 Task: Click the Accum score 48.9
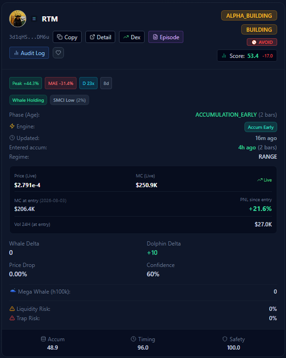click(x=53, y=347)
